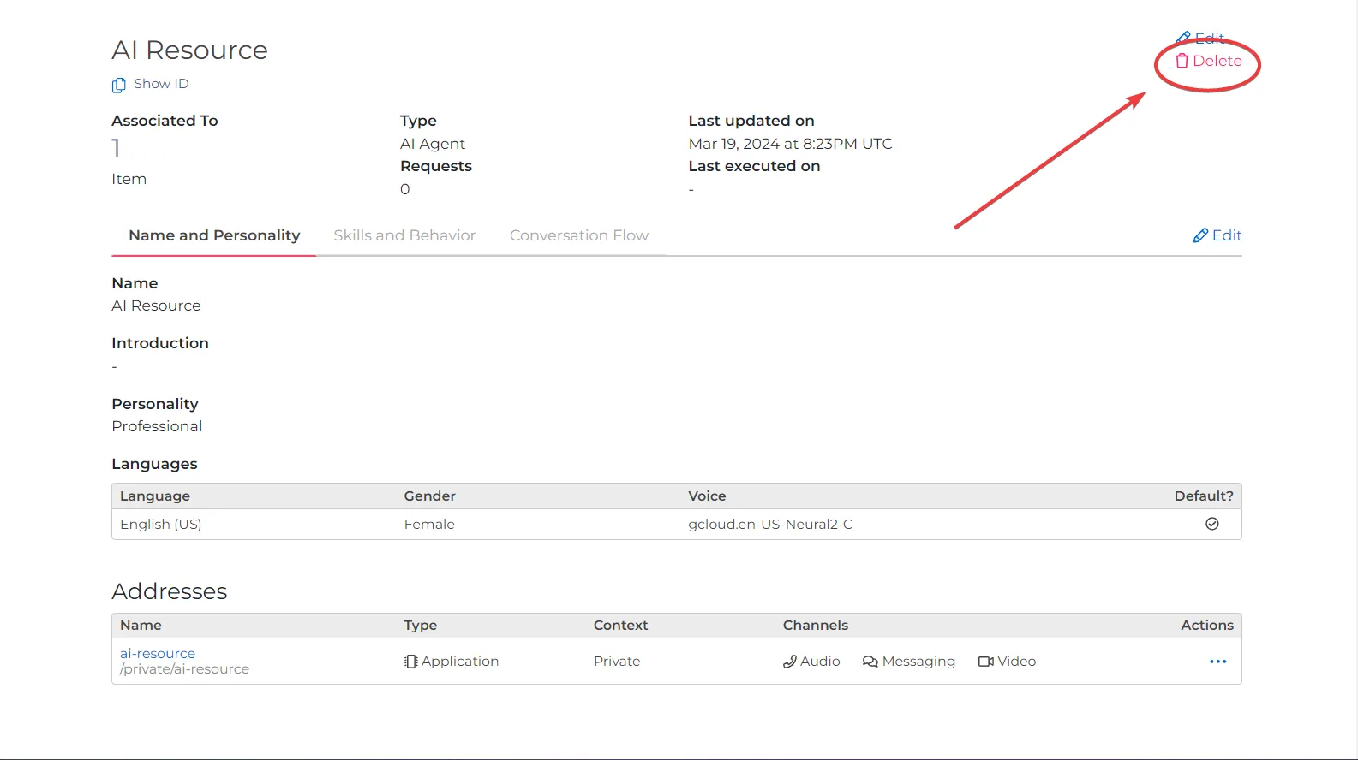Image resolution: width=1358 pixels, height=760 pixels.
Task: Click the copy icon beside Show ID
Action: 119,85
